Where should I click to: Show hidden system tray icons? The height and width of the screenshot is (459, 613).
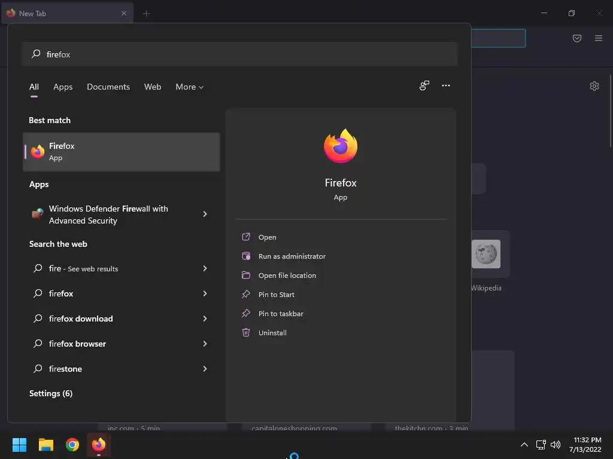pos(524,445)
